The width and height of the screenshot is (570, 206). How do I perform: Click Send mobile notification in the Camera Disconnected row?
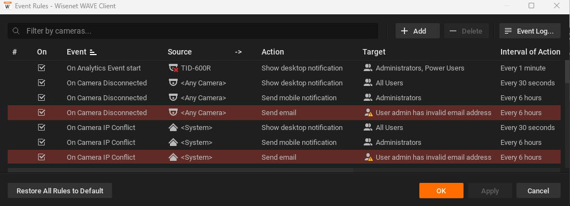[299, 97]
